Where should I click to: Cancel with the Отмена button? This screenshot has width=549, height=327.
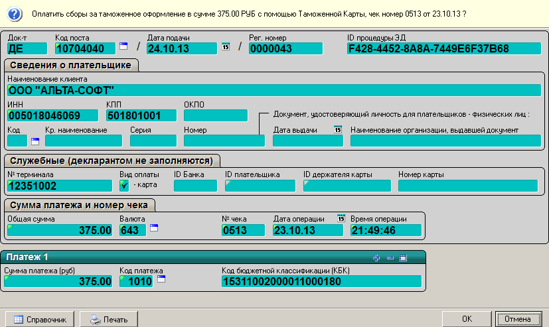[x=518, y=319]
